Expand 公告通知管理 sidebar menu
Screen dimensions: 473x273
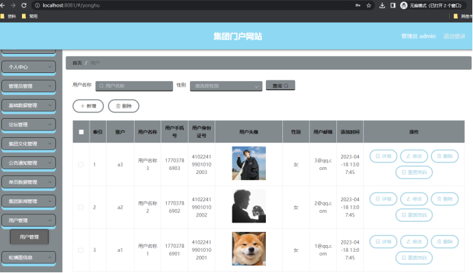click(x=29, y=163)
